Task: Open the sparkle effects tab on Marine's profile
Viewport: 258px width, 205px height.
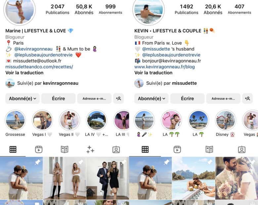Action: click(90, 150)
